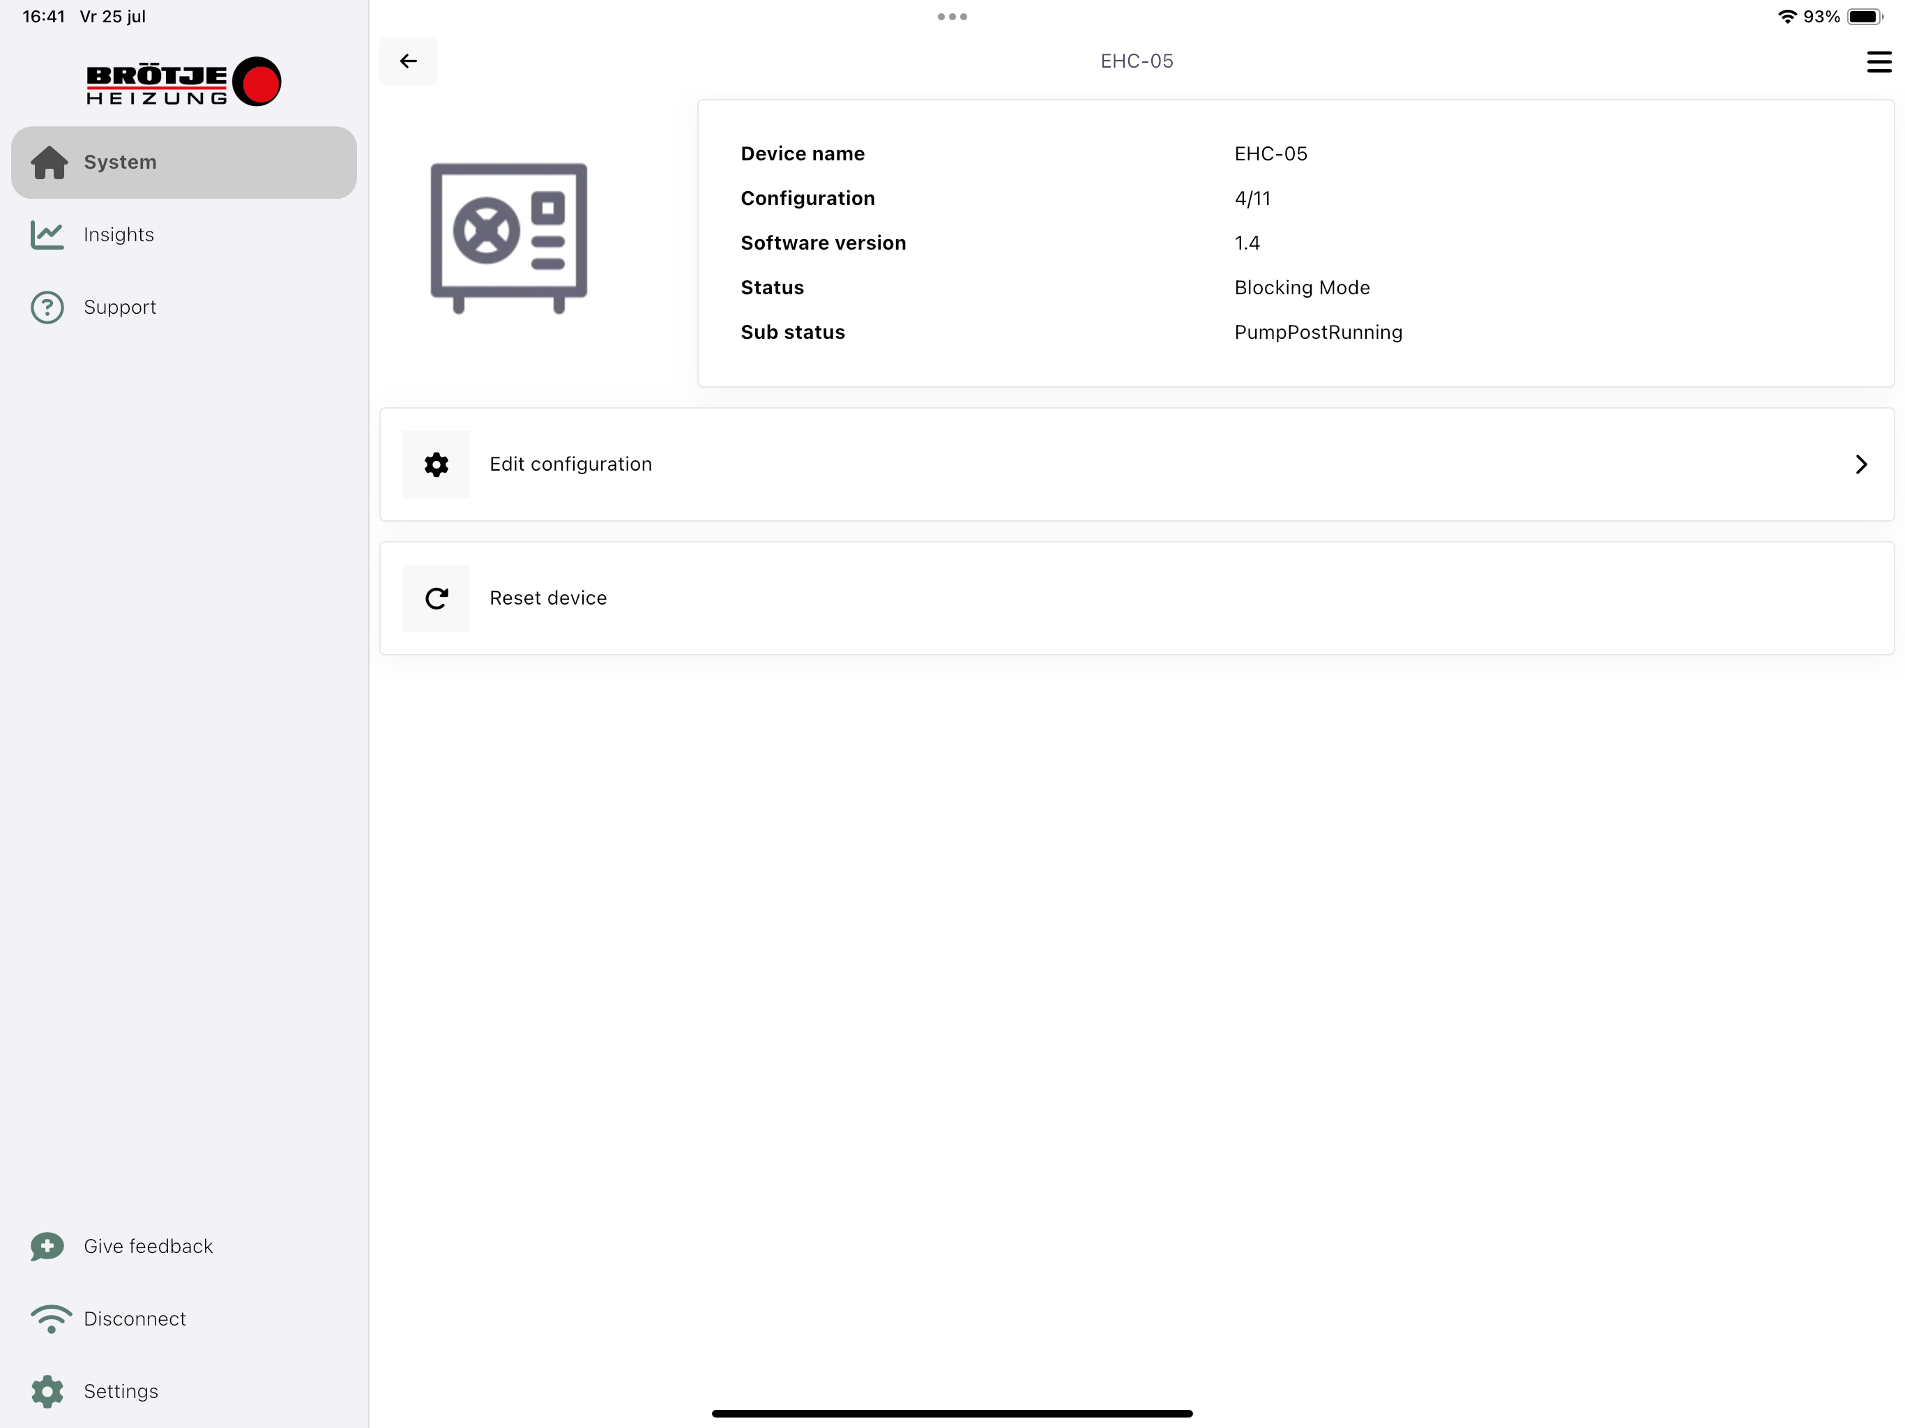Open the Settings label in sidebar
The width and height of the screenshot is (1905, 1428).
click(121, 1392)
